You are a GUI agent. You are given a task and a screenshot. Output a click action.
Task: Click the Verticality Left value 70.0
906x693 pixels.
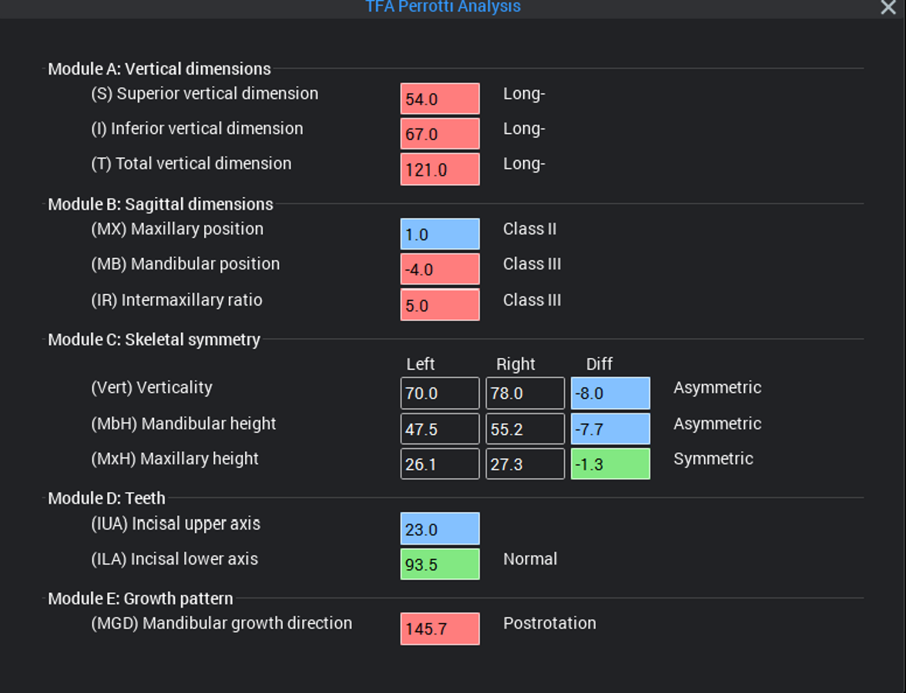[x=440, y=393]
